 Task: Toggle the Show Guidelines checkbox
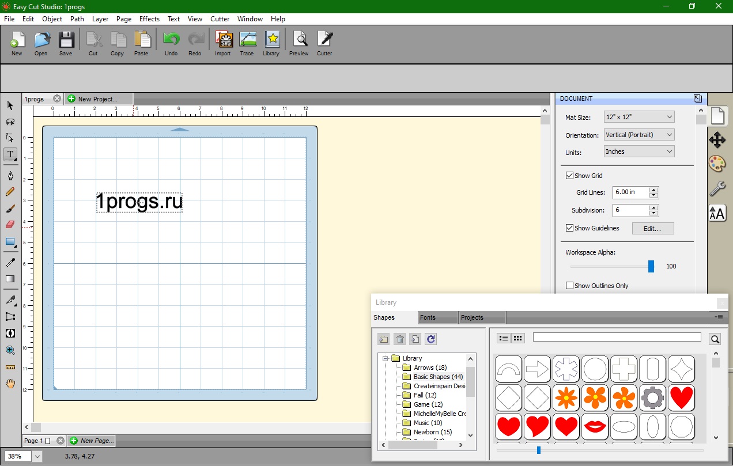tap(569, 228)
